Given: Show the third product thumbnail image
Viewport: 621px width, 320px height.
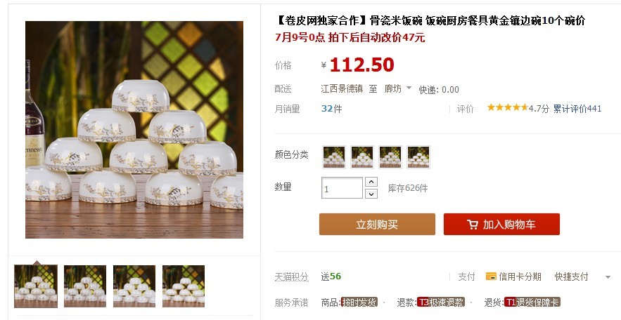Looking at the screenshot, I should pos(134,286).
